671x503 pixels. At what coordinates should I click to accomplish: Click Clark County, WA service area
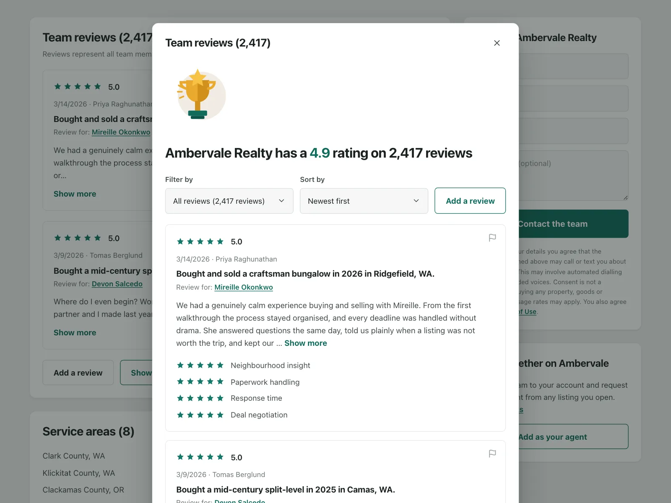click(x=73, y=456)
